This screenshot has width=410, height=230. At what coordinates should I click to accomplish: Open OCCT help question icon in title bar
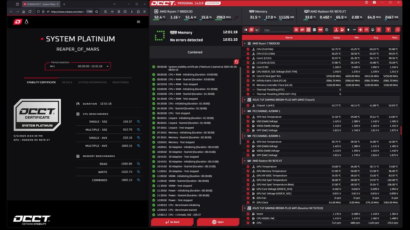pyautogui.click(x=366, y=3)
